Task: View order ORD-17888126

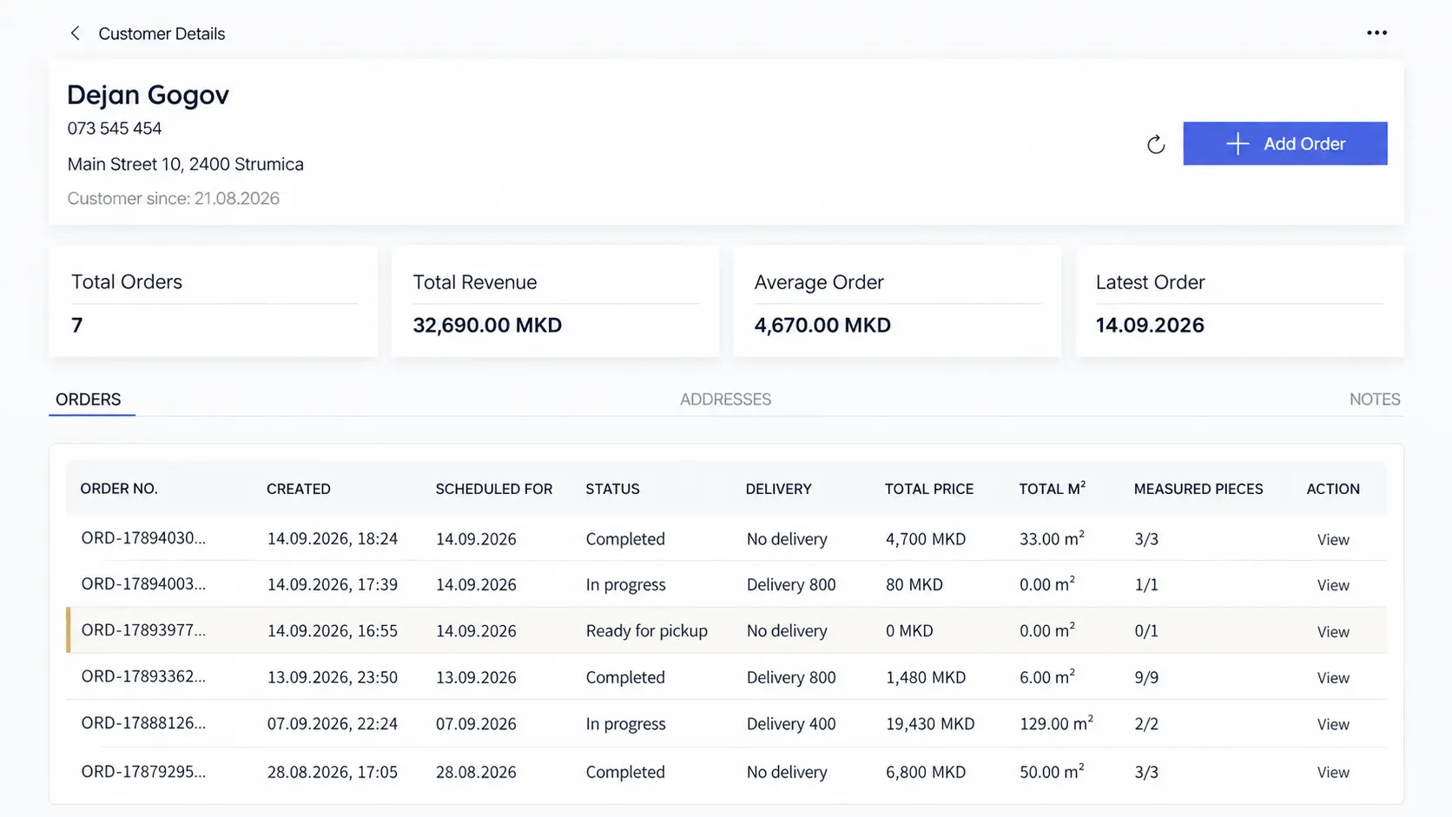Action: [x=1333, y=724]
